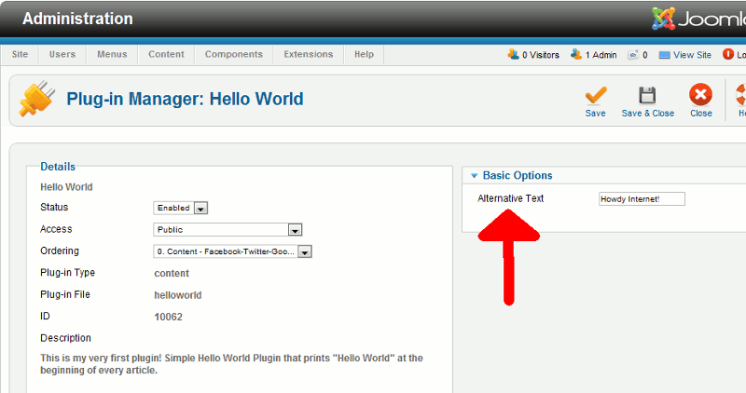This screenshot has height=393, width=746.
Task: Click the 1 Admin text
Action: coord(601,55)
